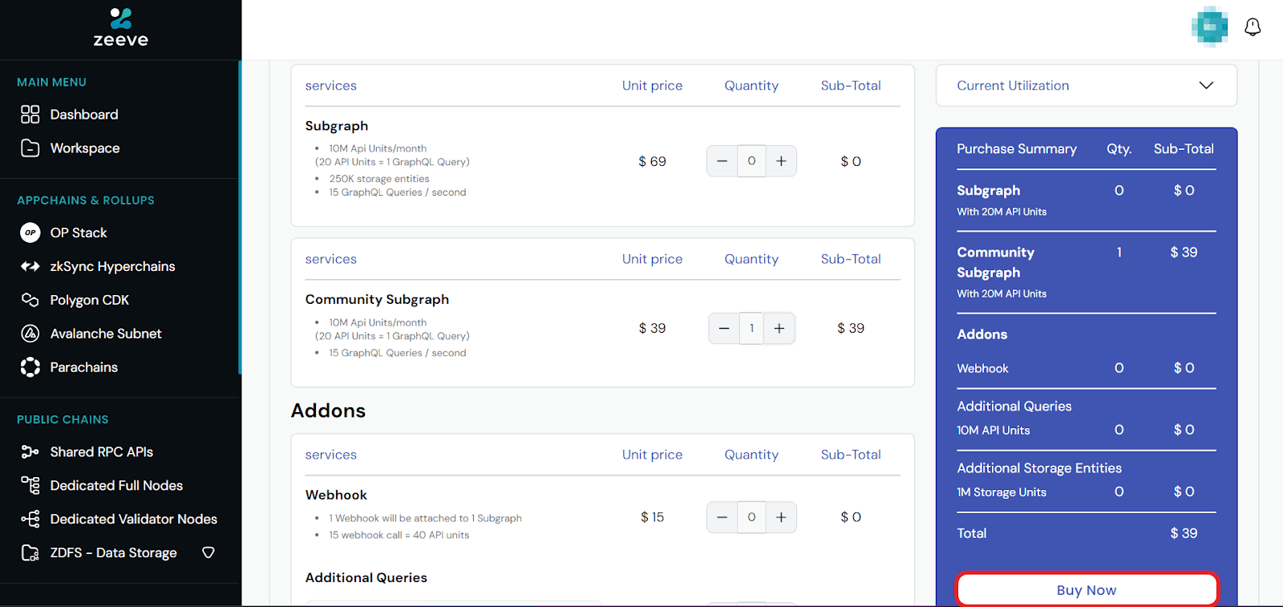Click Purchase Summary heading

[1017, 149]
